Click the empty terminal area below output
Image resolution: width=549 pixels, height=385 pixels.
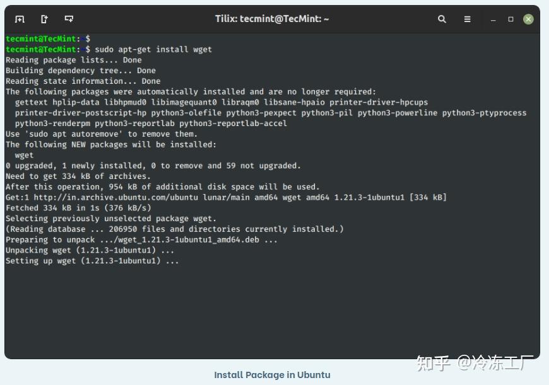pos(272,311)
